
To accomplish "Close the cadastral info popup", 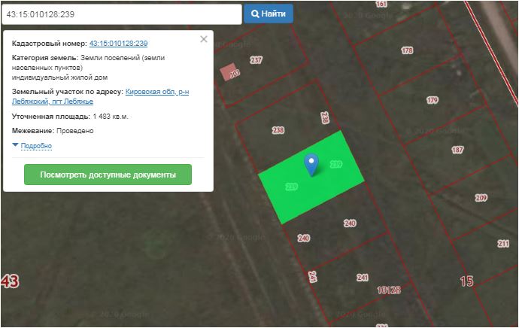I will pos(203,39).
